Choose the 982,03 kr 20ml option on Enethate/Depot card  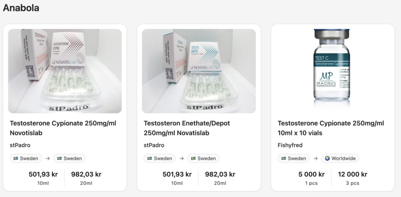pyautogui.click(x=220, y=178)
